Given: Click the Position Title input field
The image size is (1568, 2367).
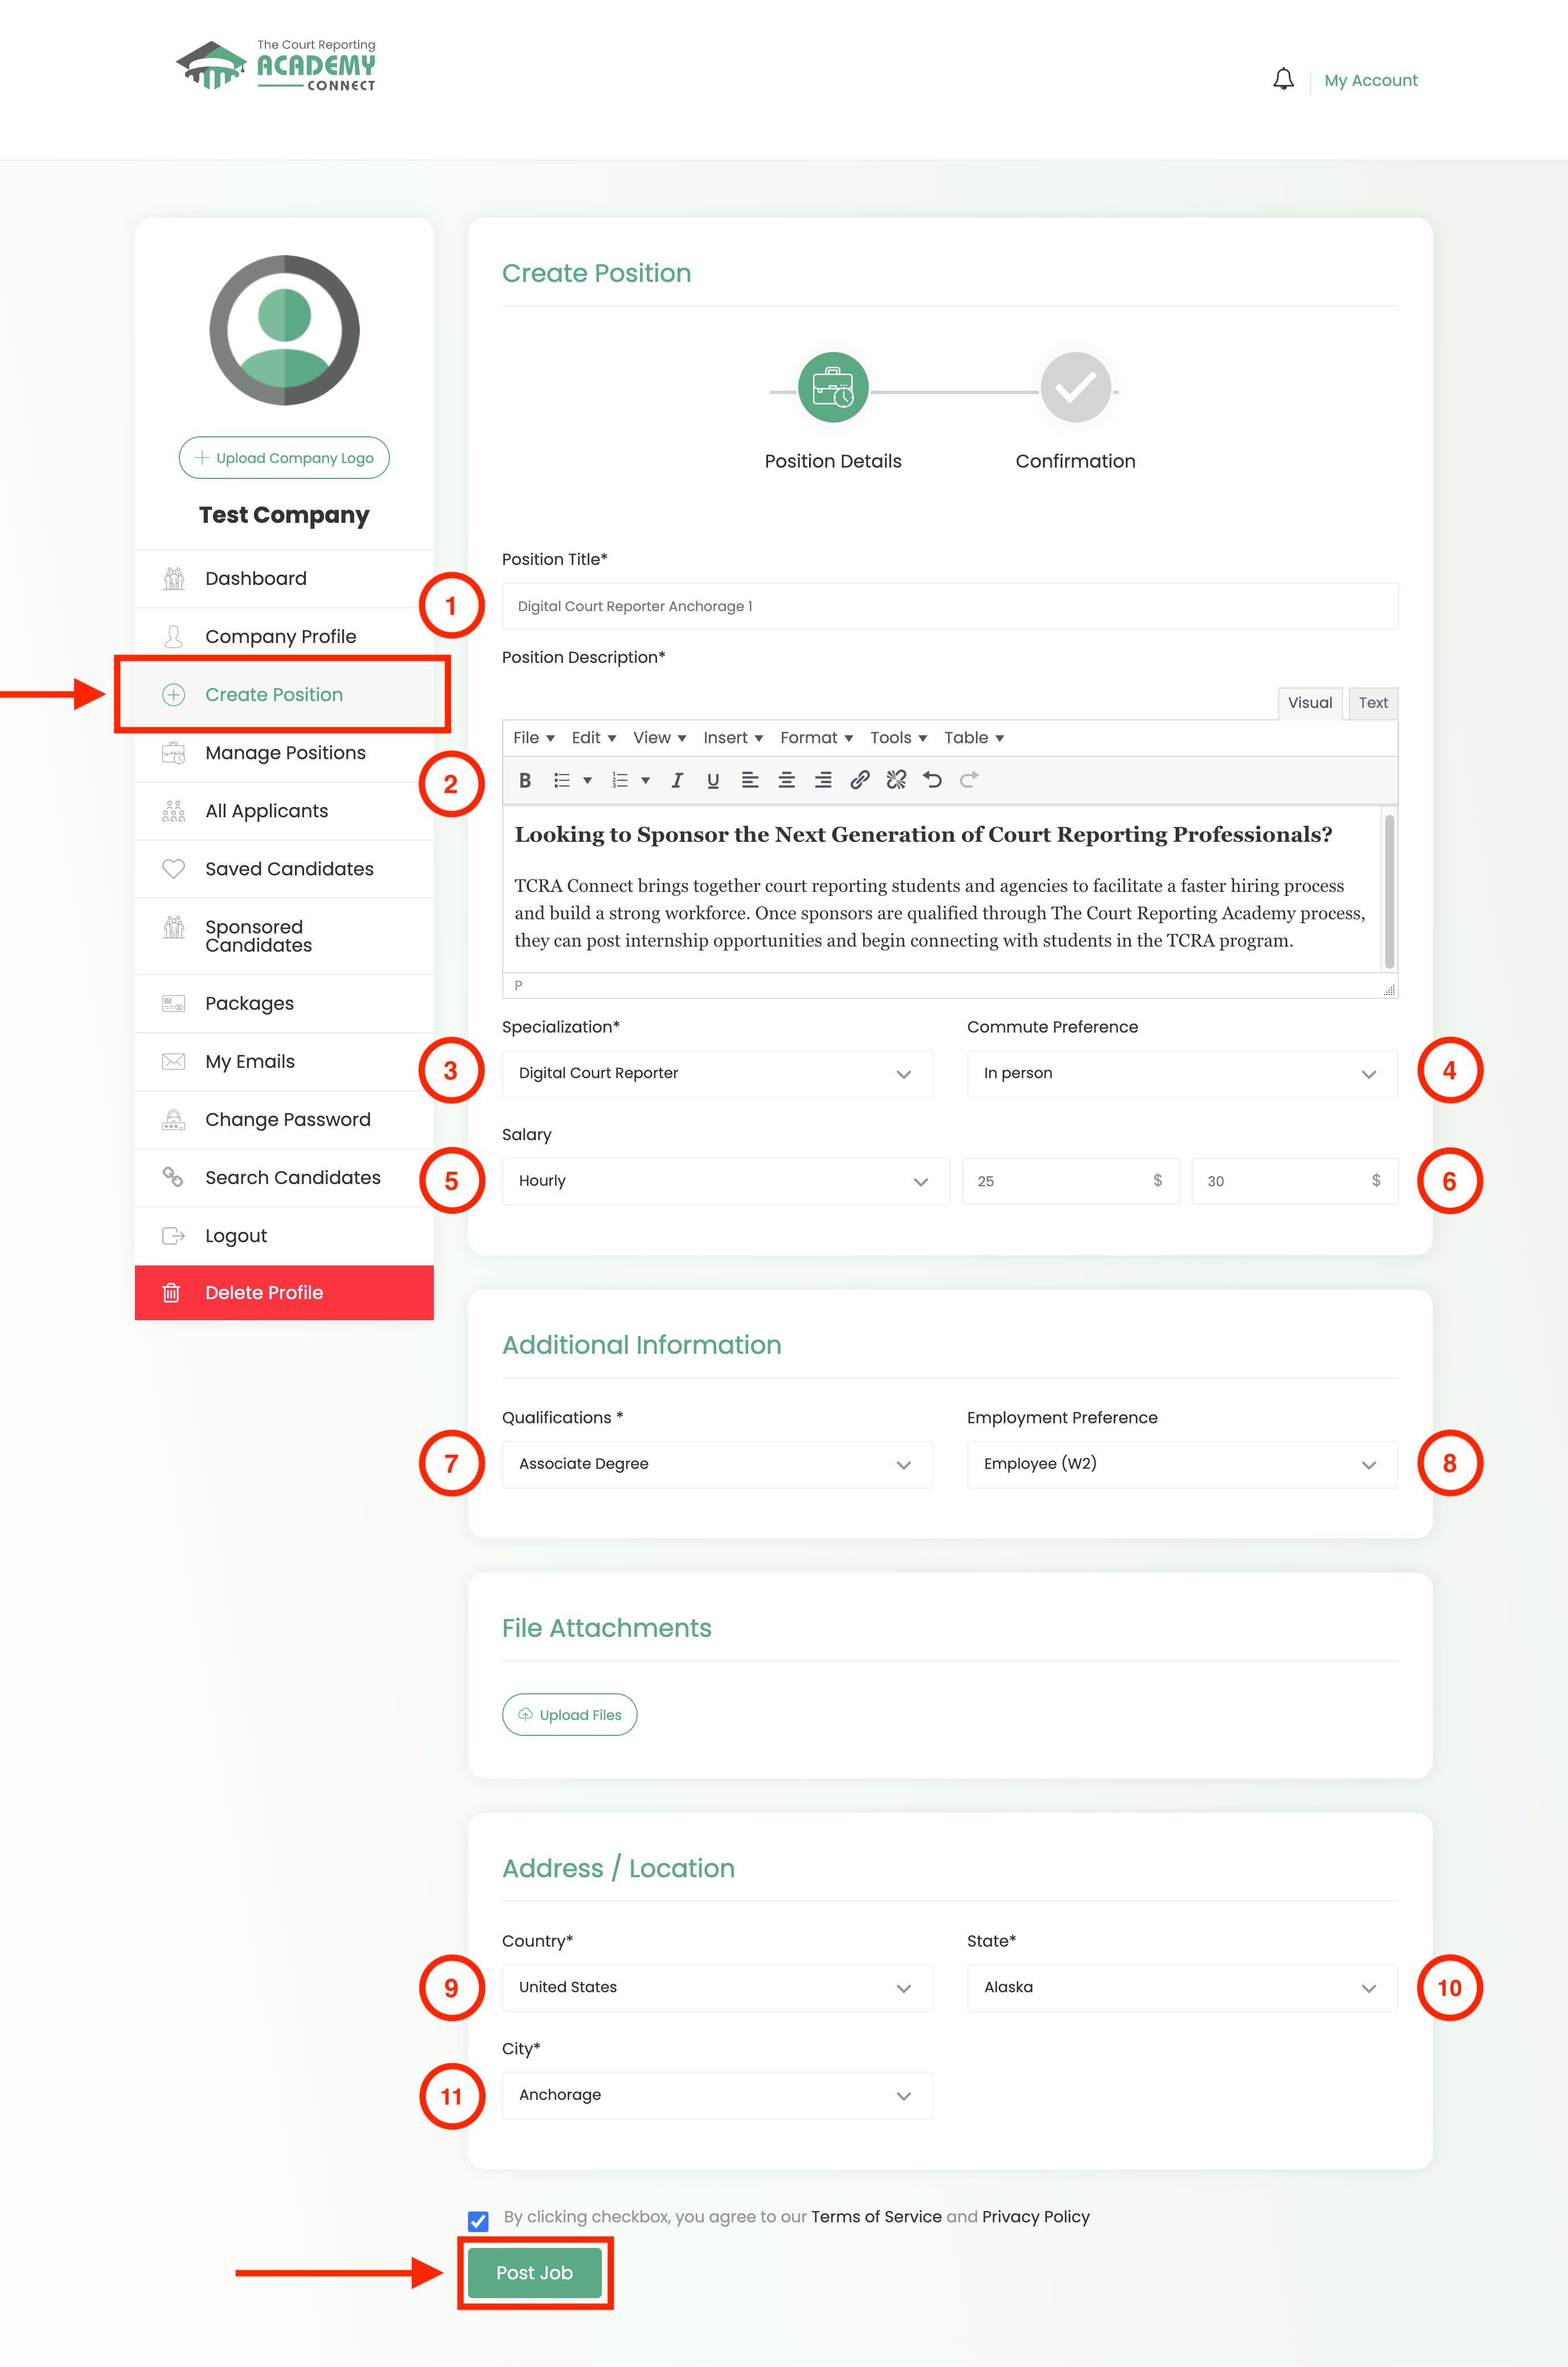Looking at the screenshot, I should 950,606.
